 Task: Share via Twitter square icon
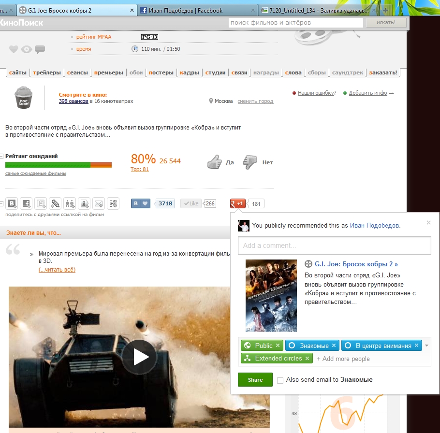[x=41, y=203]
